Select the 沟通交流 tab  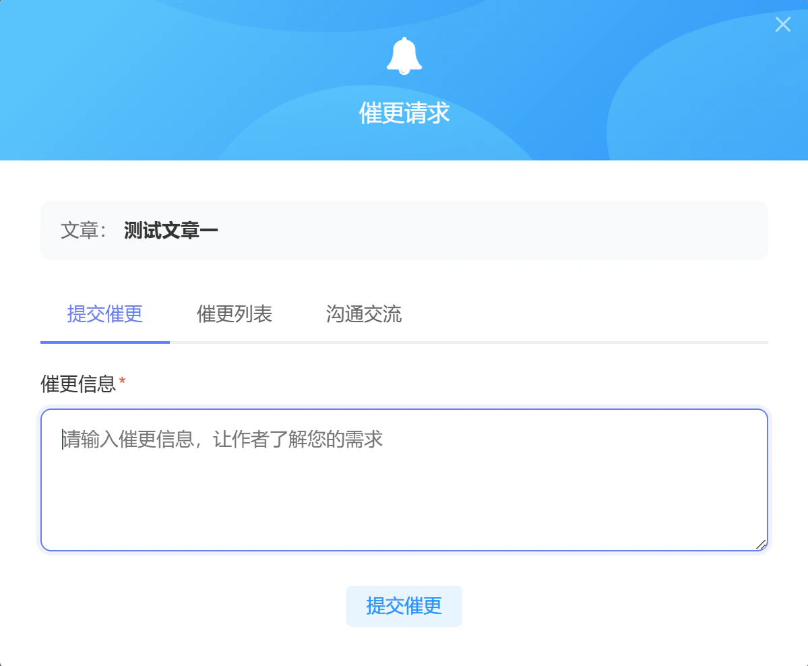pos(364,314)
